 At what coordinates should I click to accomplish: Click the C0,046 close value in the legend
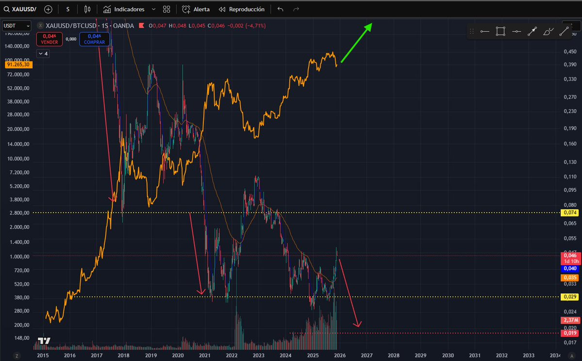[216, 26]
